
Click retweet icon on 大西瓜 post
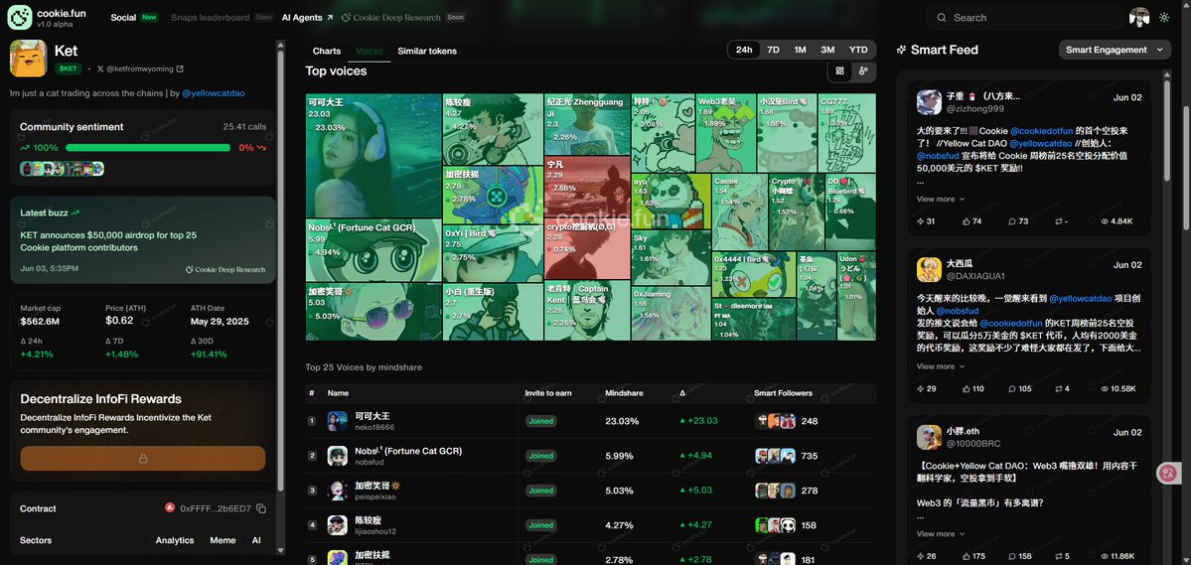pos(1059,389)
